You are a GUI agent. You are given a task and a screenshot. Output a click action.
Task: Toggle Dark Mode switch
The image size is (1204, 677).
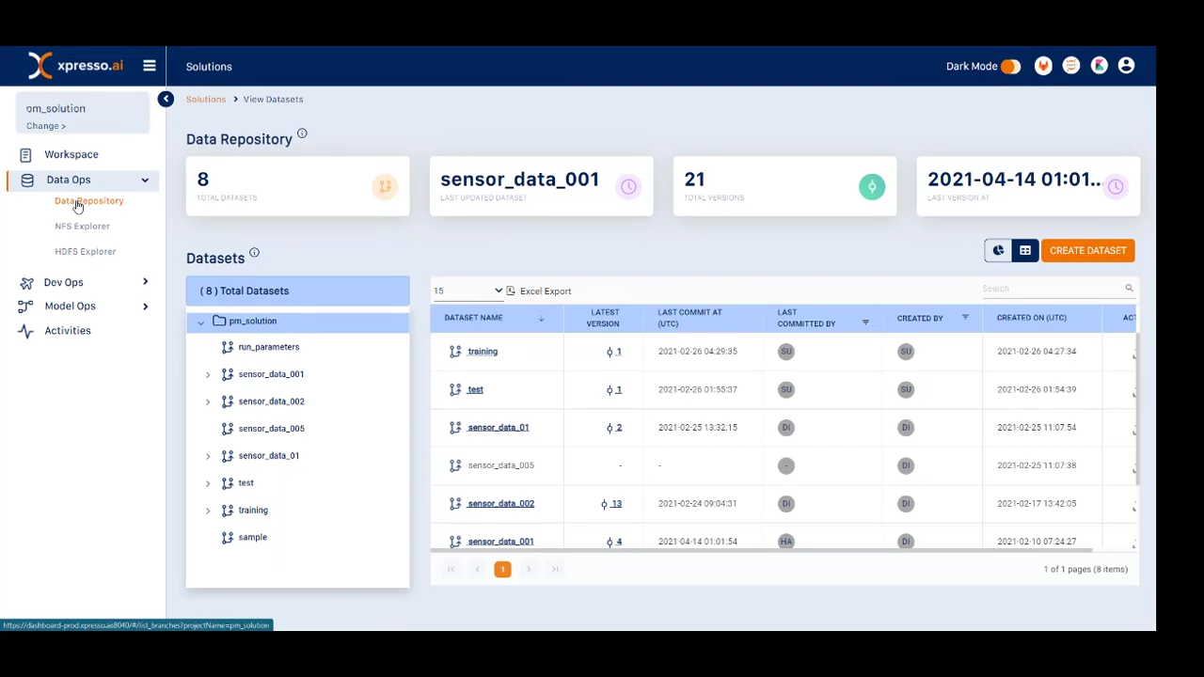click(1010, 67)
